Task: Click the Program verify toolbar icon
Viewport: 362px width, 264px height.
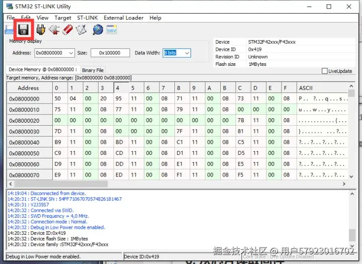Action: point(81,30)
